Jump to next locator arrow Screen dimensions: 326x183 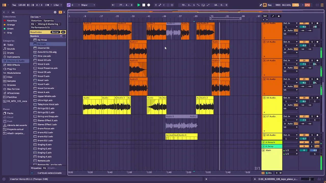click(267, 20)
